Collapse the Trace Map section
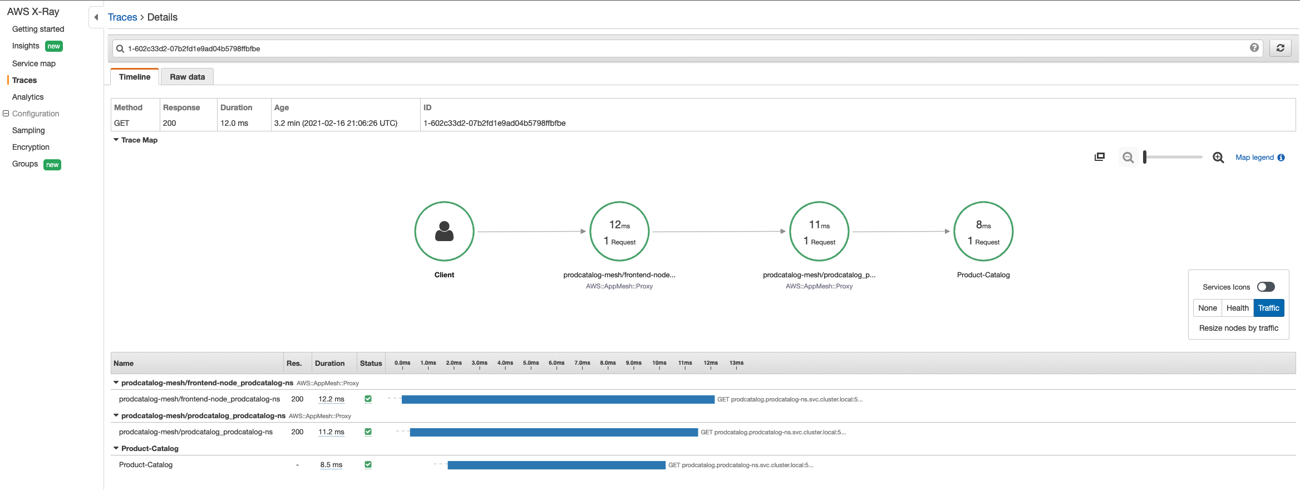This screenshot has height=490, width=1300. click(x=116, y=140)
